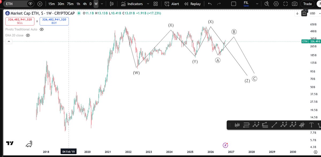The image size is (321, 157).
Task: Select the horizontal lines Fib retracement tool
Action: tap(247, 125)
